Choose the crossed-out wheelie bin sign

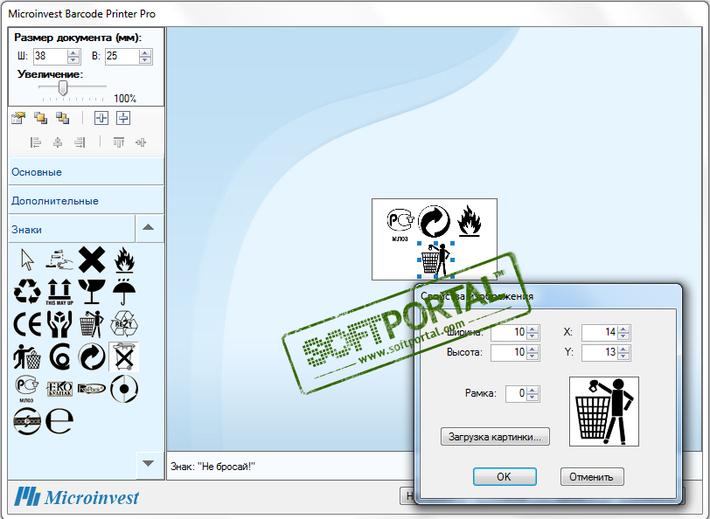[x=123, y=356]
